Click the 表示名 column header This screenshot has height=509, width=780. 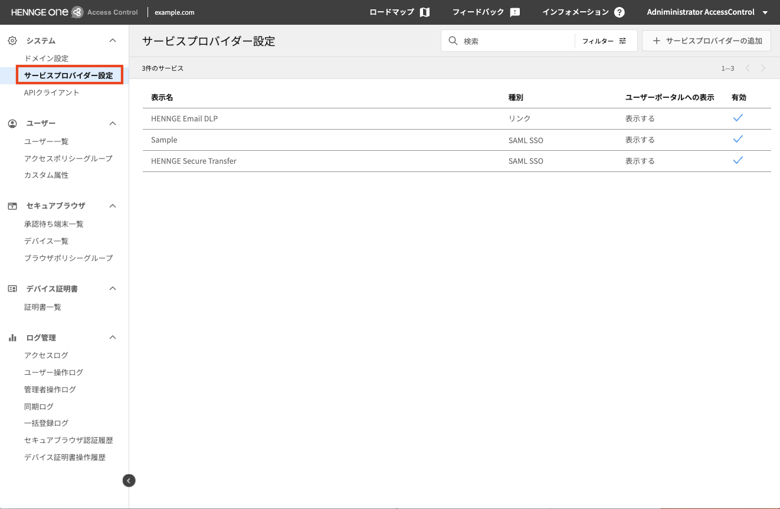tap(162, 97)
